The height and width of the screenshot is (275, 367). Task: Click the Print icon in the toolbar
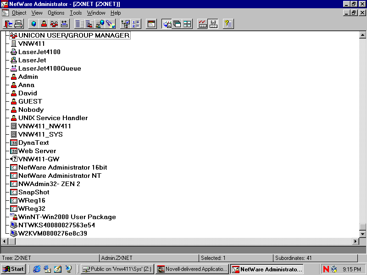(18, 24)
